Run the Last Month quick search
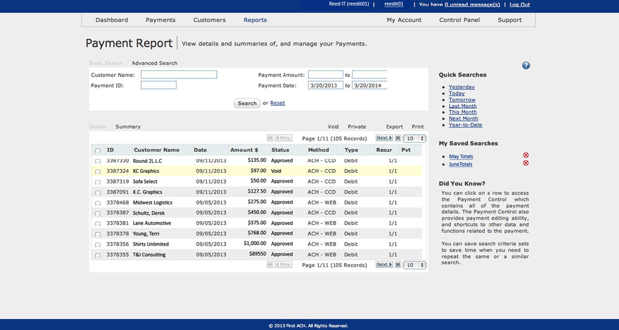Screen dimensions: 619x330 tap(462, 106)
